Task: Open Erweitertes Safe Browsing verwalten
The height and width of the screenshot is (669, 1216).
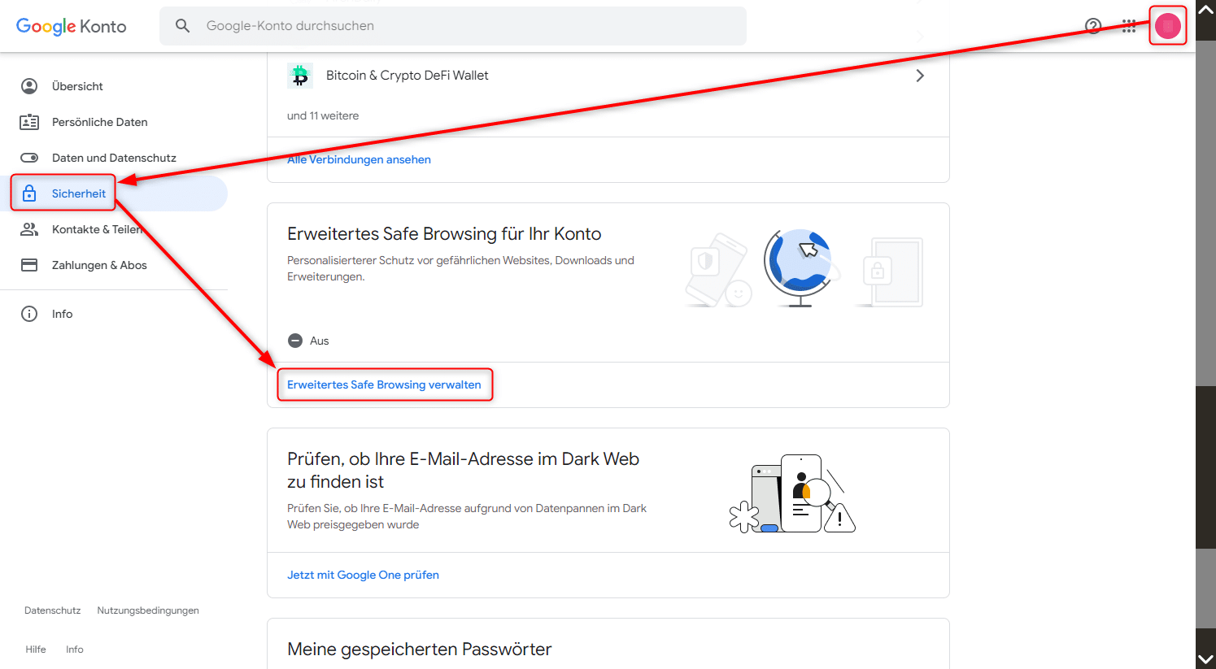Action: pyautogui.click(x=385, y=384)
